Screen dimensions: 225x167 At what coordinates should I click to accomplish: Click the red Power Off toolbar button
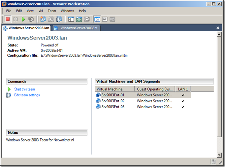tap(8, 19)
